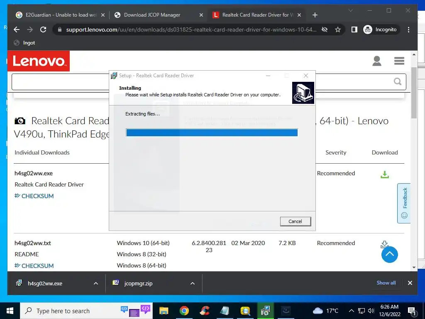425x319 pixels.
Task: Click the taskbar search box
Action: point(86,311)
